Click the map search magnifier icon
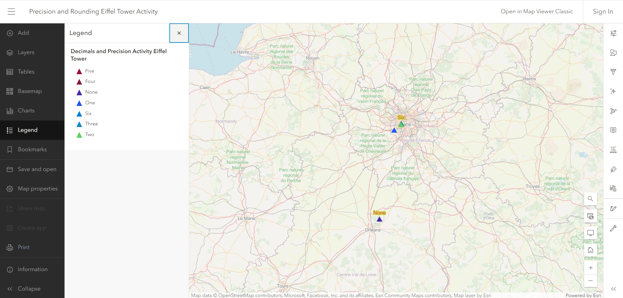Viewport: 623px width, 298px height. [x=591, y=199]
